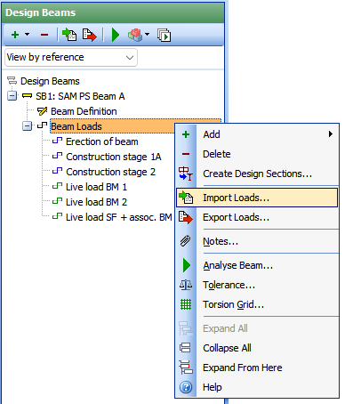This screenshot has height=404, width=345.
Task: Choose Expand From Here menu entry
Action: click(257, 368)
